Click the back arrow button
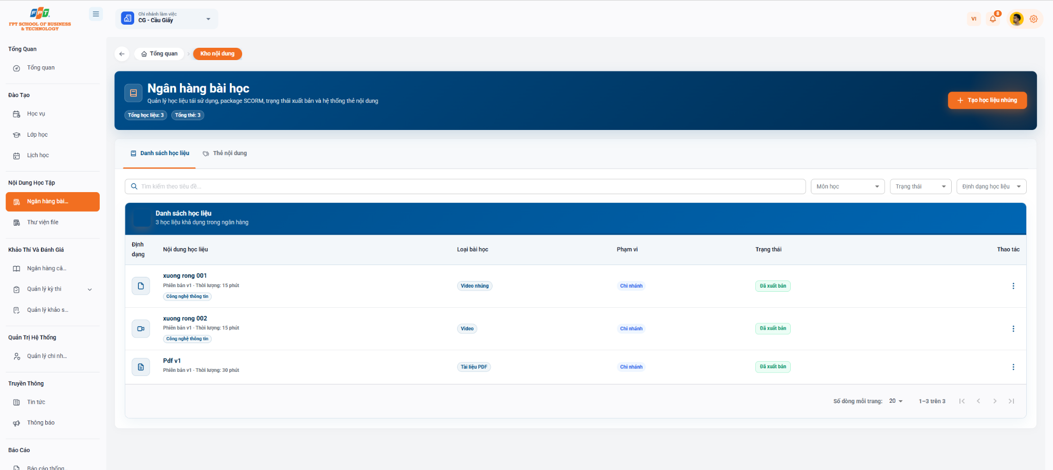The height and width of the screenshot is (470, 1053). (x=122, y=54)
